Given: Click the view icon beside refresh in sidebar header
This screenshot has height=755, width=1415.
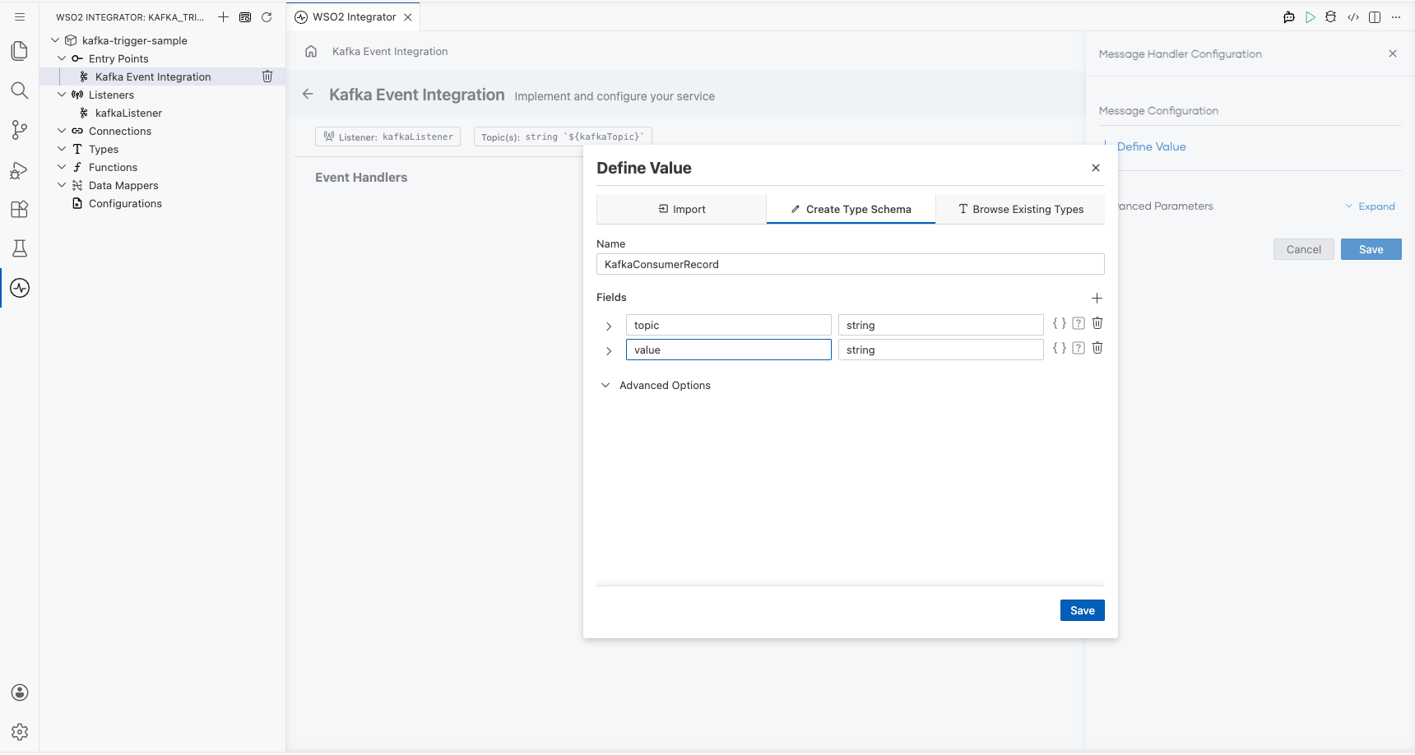Looking at the screenshot, I should click(245, 16).
